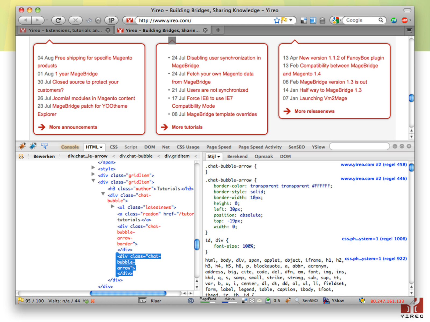Collapse the expanded div gridItem node
The image size is (430, 322).
click(93, 181)
